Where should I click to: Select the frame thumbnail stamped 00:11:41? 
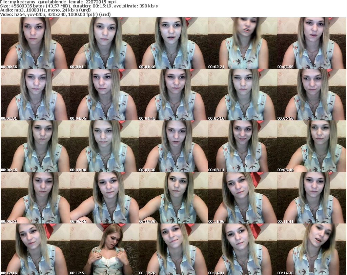(x=312, y=198)
